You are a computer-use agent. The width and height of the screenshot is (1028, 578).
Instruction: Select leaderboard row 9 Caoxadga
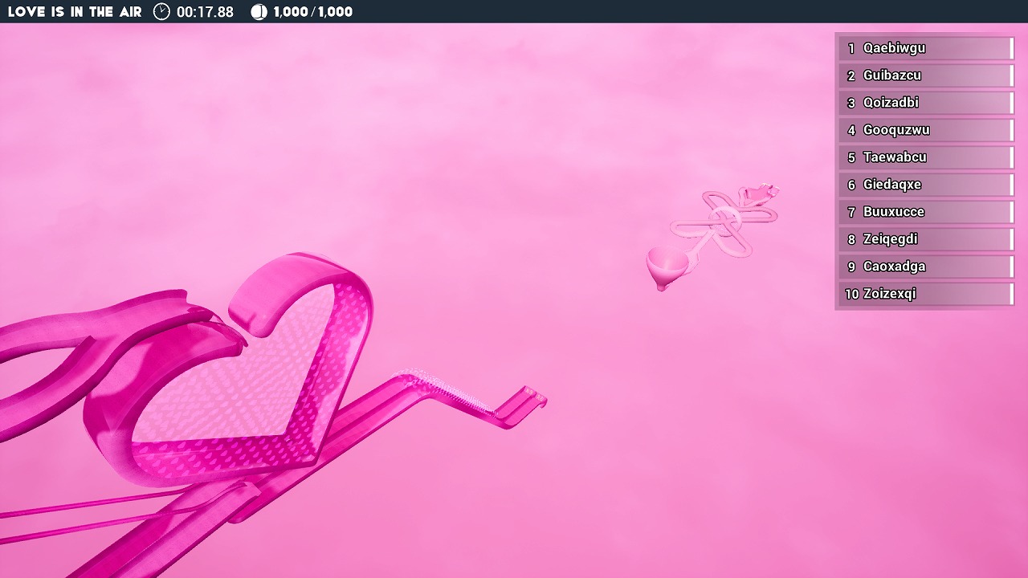[926, 267]
